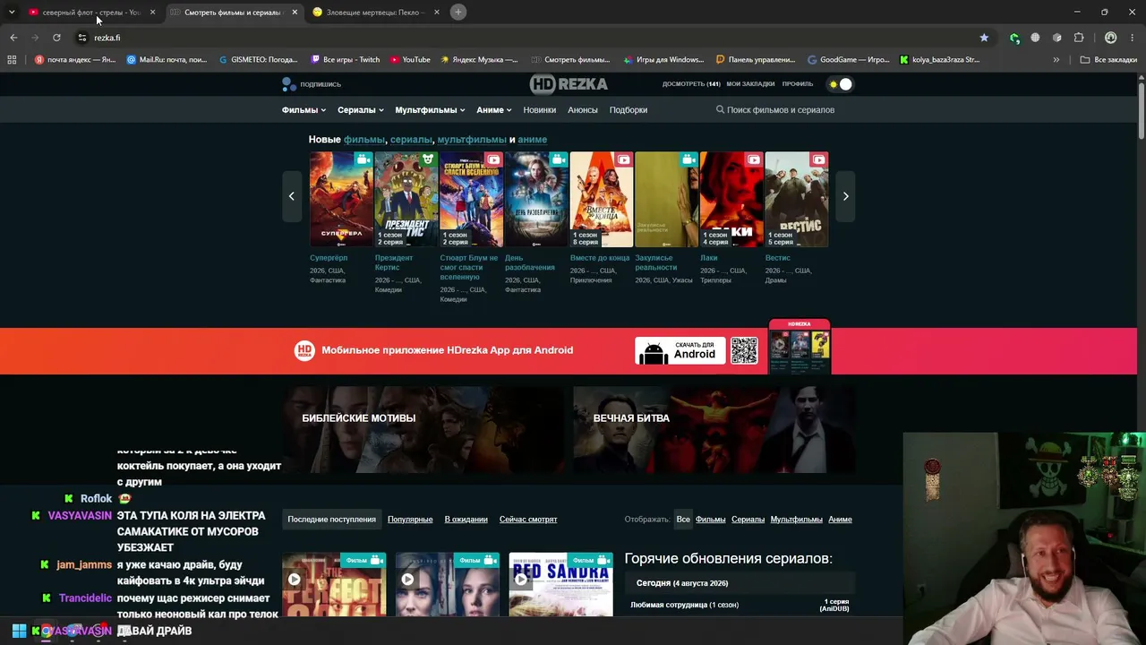Screen dimensions: 1146x645
Task: Select the Последние поступления tab
Action: [x=331, y=520]
